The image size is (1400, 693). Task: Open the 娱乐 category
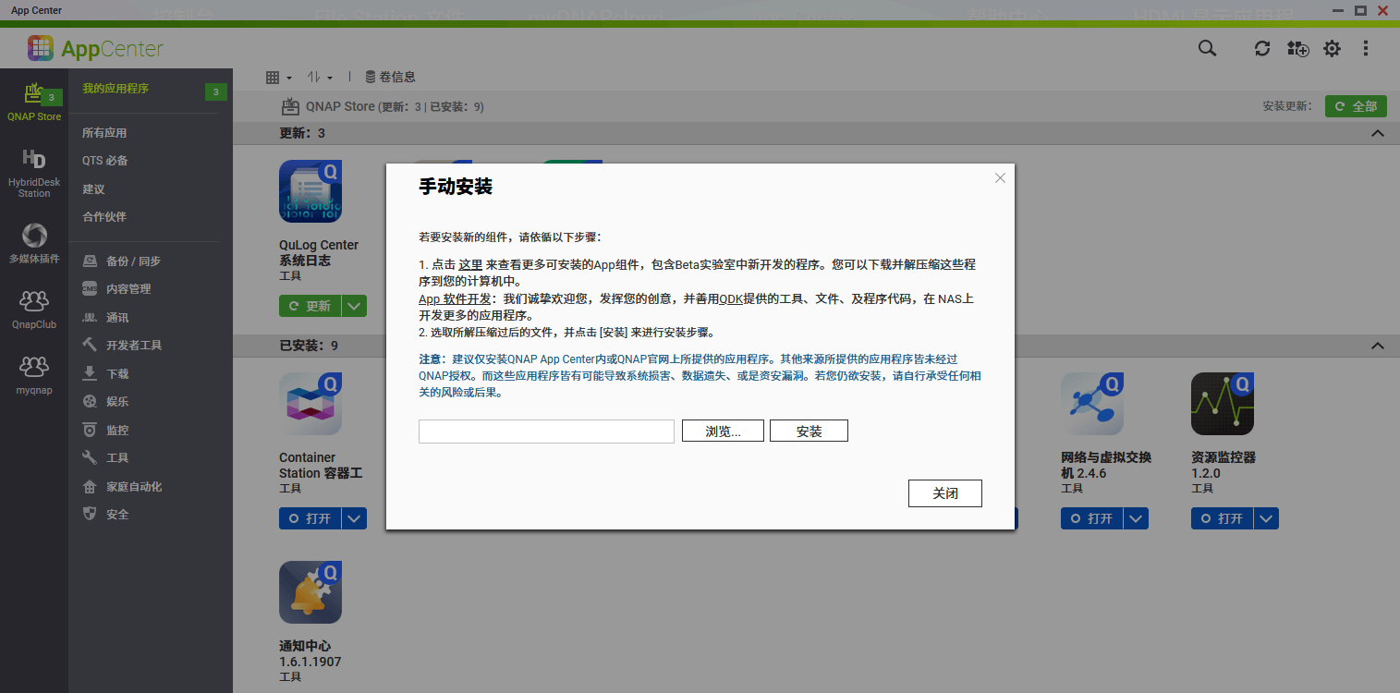click(105, 402)
